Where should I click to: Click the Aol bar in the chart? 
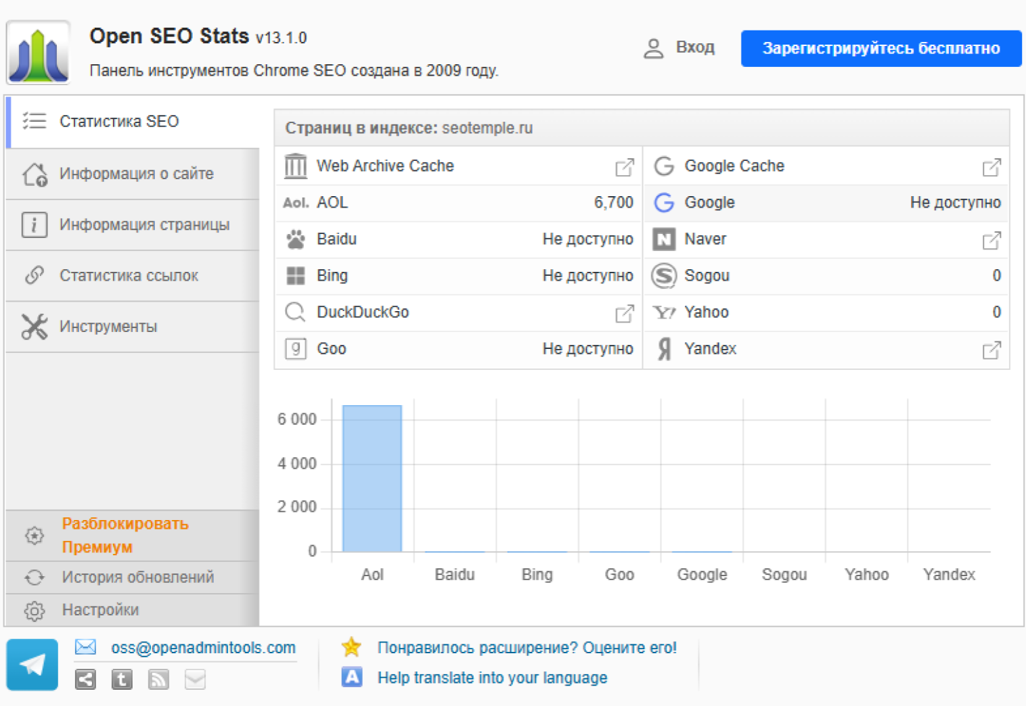tap(372, 479)
